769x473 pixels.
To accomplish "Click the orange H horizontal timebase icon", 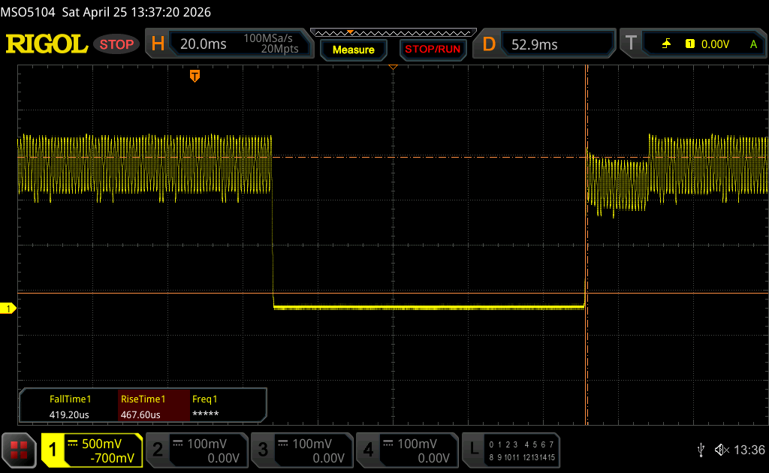I will pos(158,44).
